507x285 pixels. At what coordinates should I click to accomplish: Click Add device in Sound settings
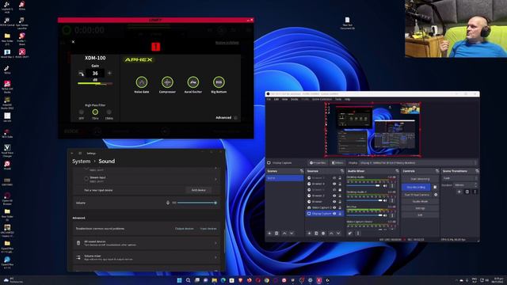[199, 190]
